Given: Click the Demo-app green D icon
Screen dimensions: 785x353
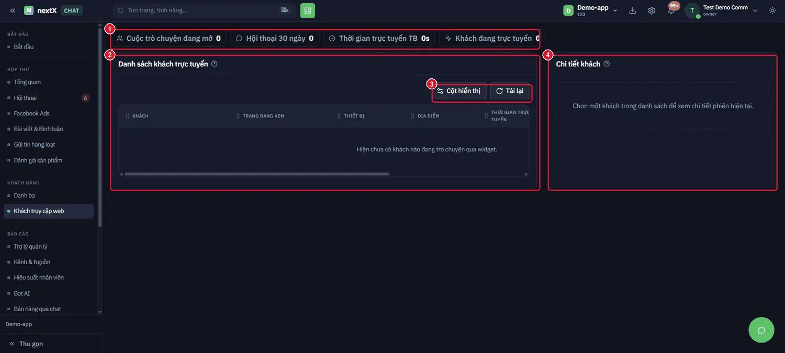Looking at the screenshot, I should pyautogui.click(x=568, y=10).
